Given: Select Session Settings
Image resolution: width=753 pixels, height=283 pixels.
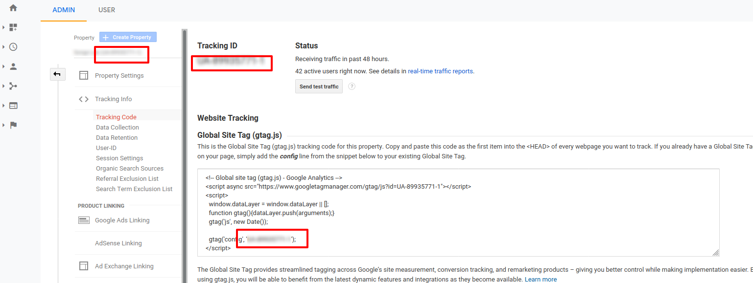Looking at the screenshot, I should pyautogui.click(x=119, y=158).
